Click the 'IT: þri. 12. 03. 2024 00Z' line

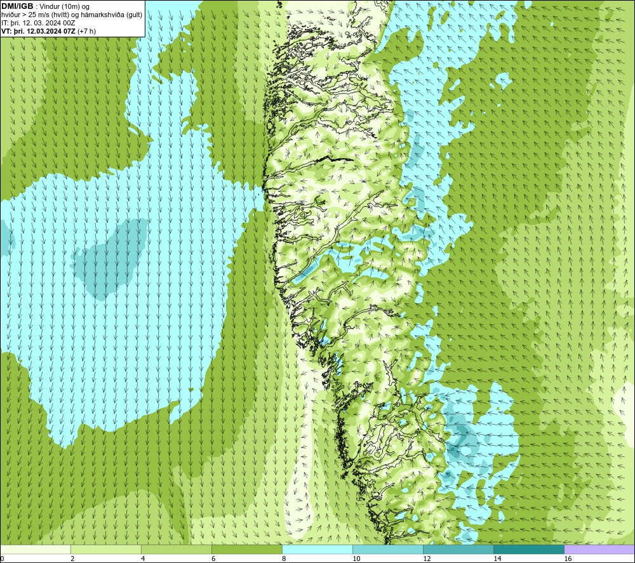coord(38,23)
